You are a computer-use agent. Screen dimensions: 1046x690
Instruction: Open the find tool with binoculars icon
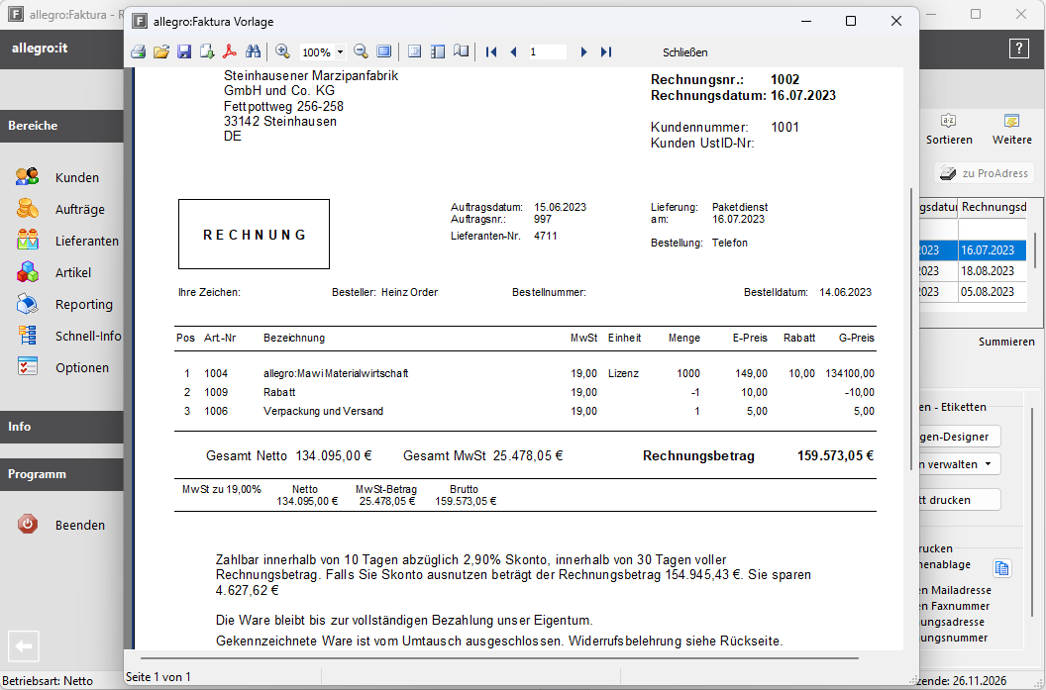(253, 51)
